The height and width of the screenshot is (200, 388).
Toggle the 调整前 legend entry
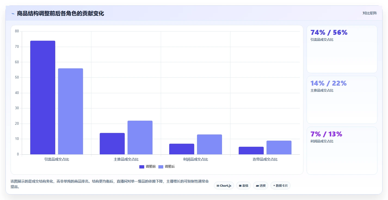point(147,167)
